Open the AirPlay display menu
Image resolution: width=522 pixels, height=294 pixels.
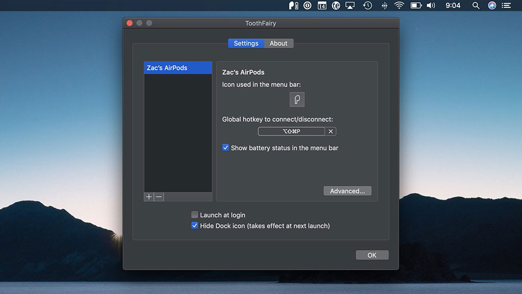(x=351, y=5)
